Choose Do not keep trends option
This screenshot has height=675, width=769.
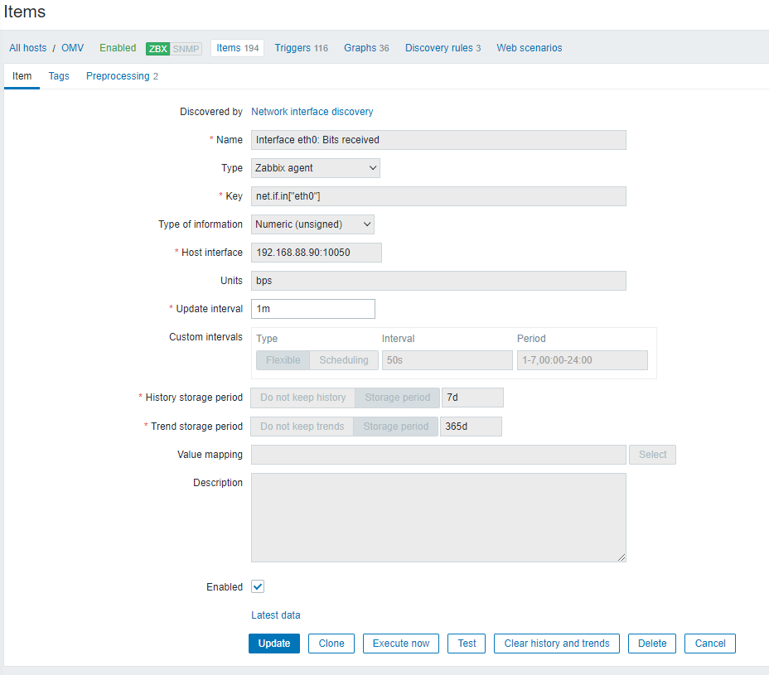tap(302, 427)
